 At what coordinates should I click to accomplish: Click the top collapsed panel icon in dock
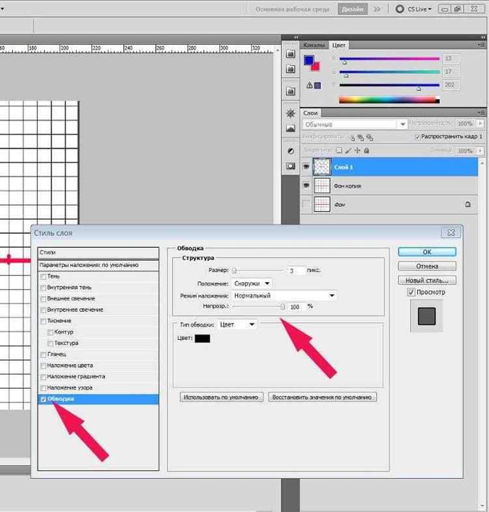coord(291,54)
